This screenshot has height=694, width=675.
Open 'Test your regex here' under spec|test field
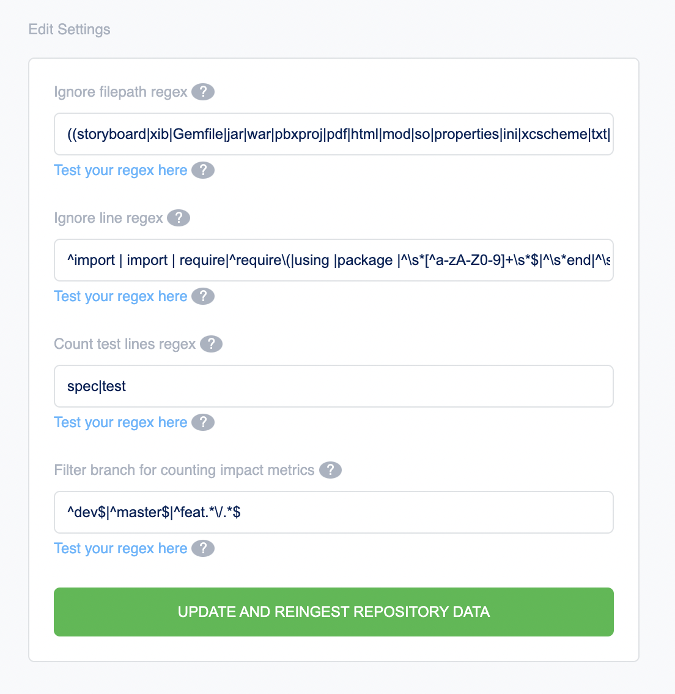[x=120, y=422]
